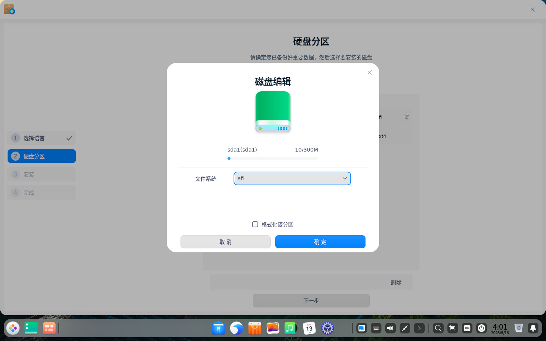This screenshot has width=546, height=341.
Task: Select the 硬盘分区 step in the sidebar
Action: pyautogui.click(x=41, y=156)
